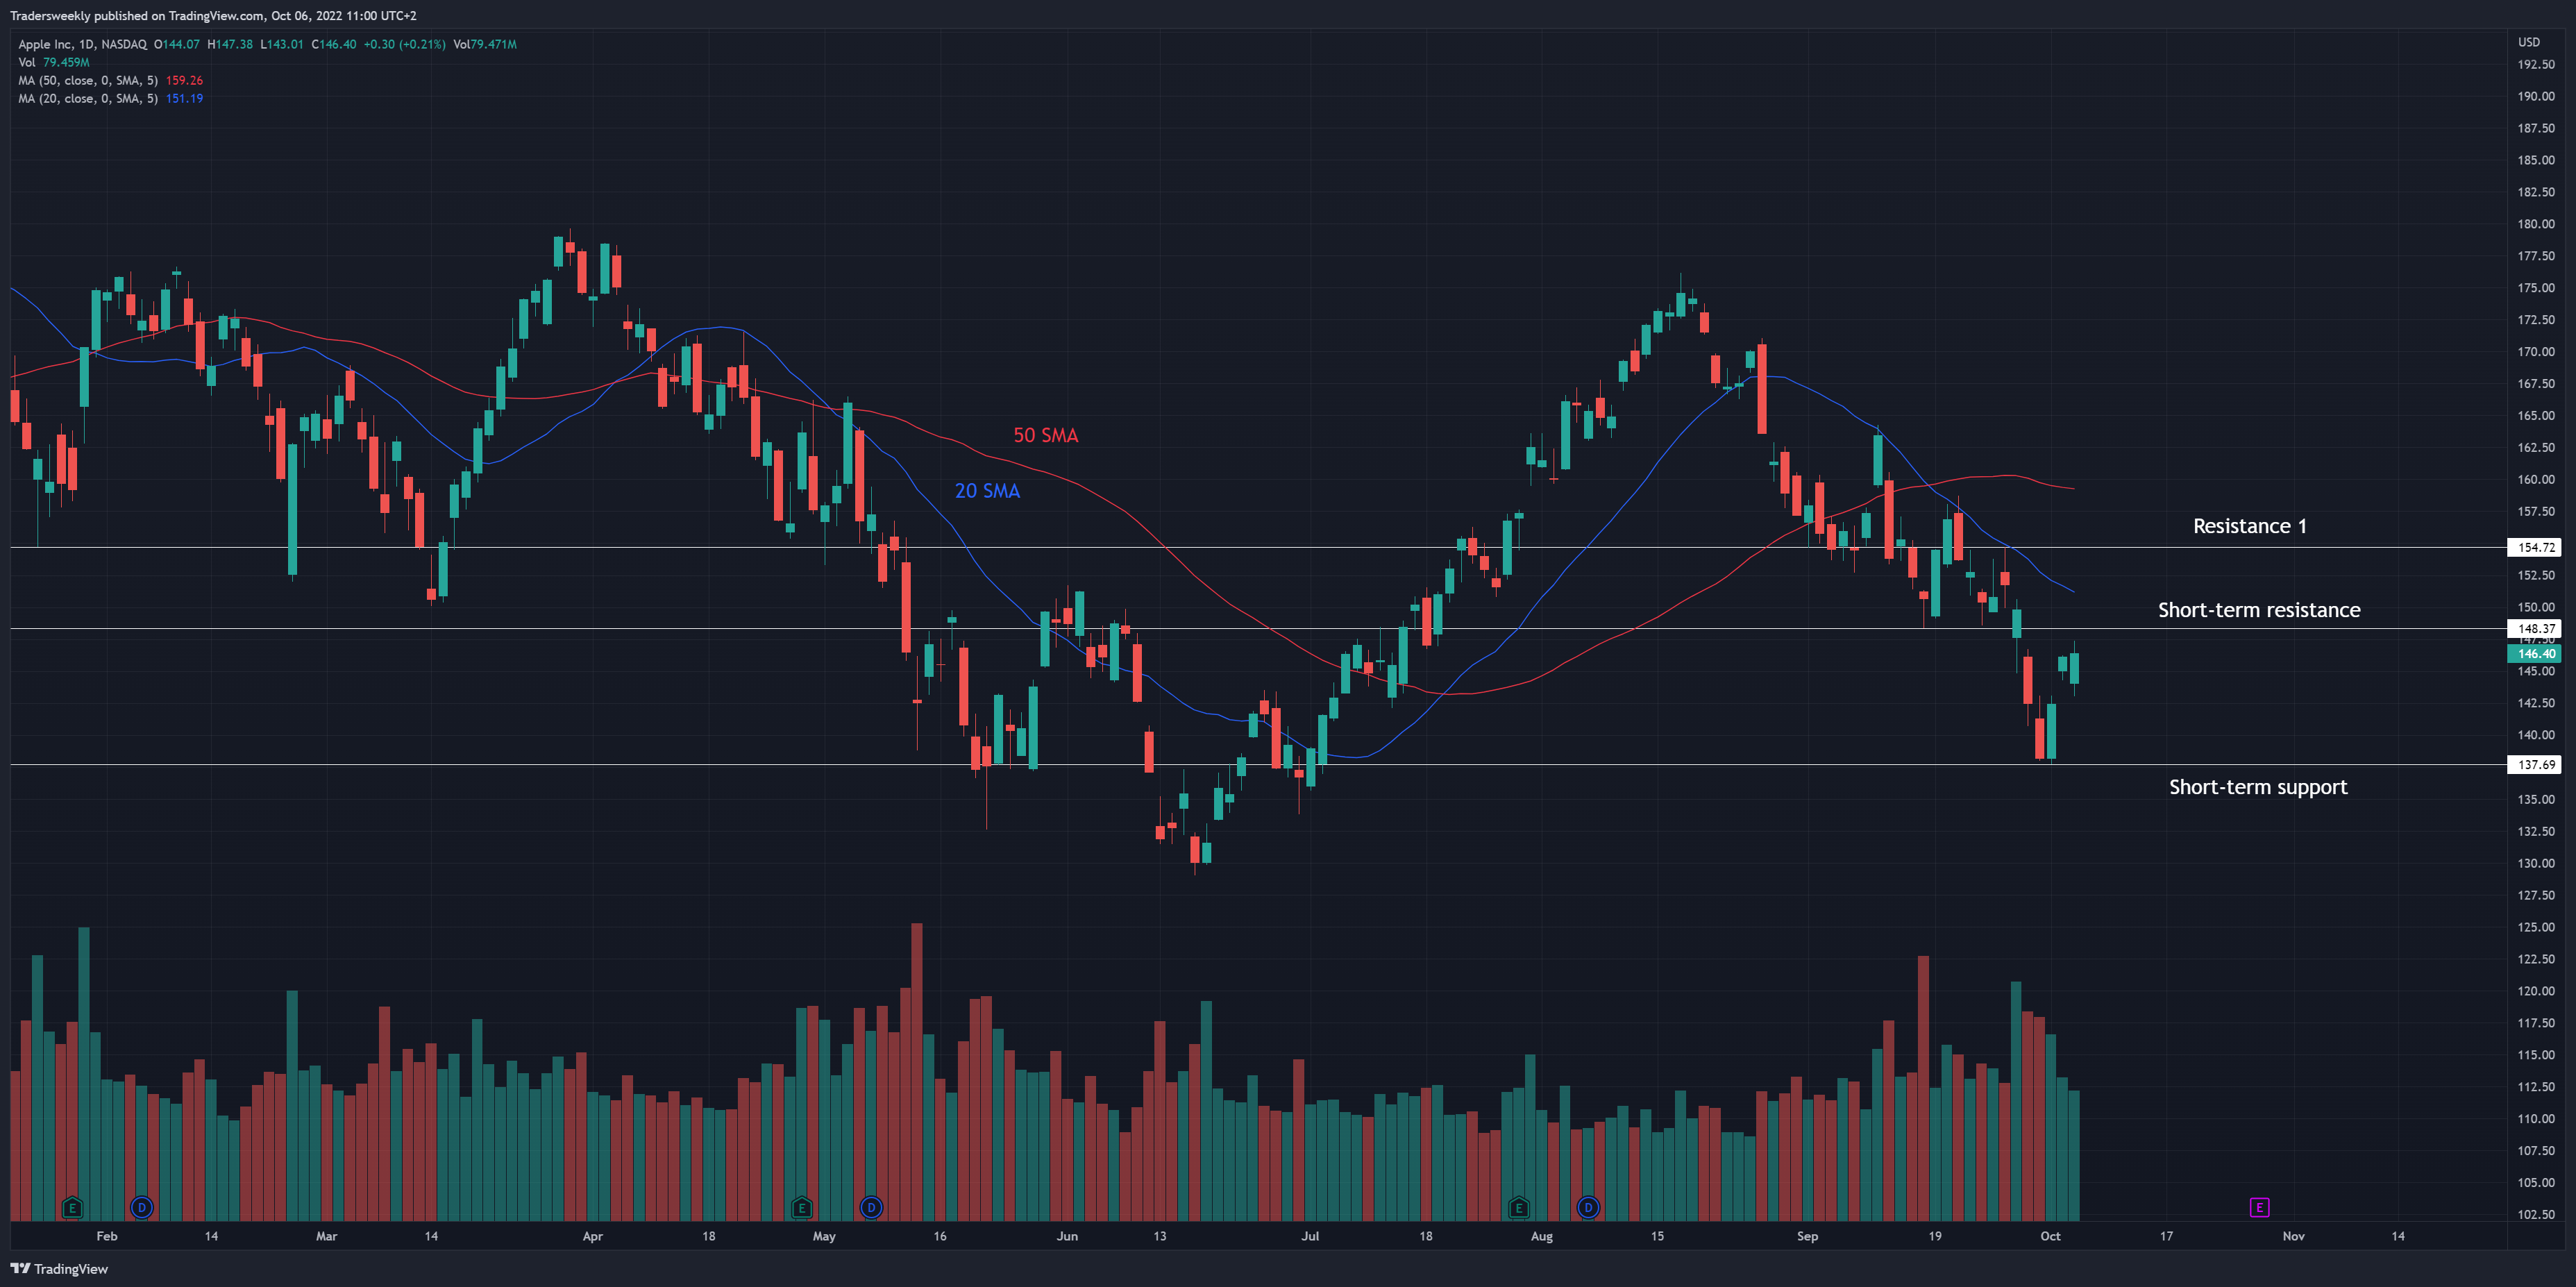Image resolution: width=2576 pixels, height=1287 pixels.
Task: Select the Short-term resistance annotation
Action: tap(2259, 610)
